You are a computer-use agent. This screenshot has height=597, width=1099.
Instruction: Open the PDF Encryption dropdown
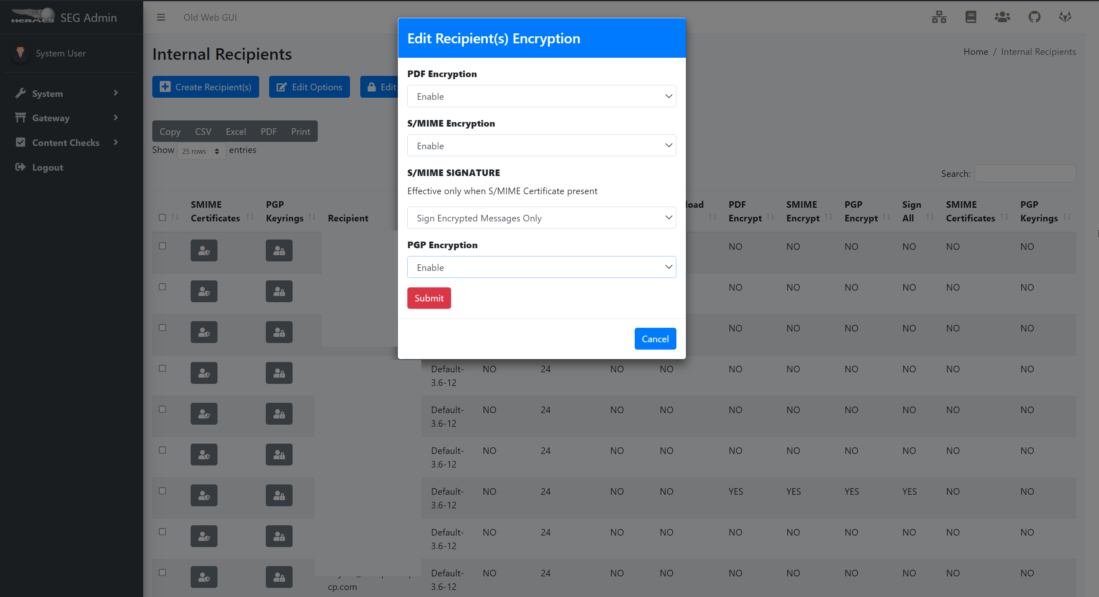[541, 96]
